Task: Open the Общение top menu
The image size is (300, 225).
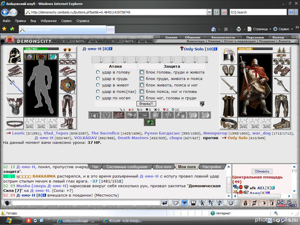Action: [192, 37]
